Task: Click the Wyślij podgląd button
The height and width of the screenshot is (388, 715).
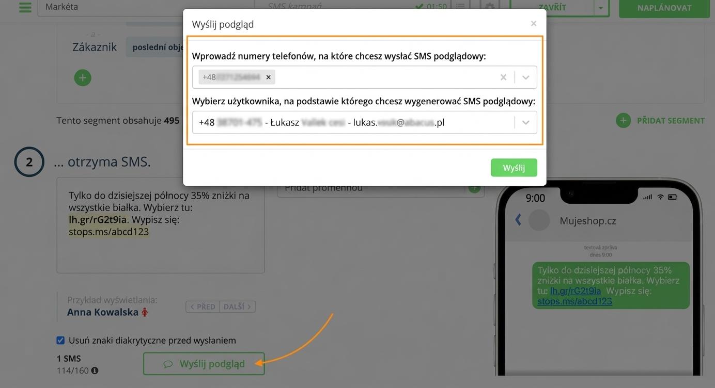Action: point(204,364)
